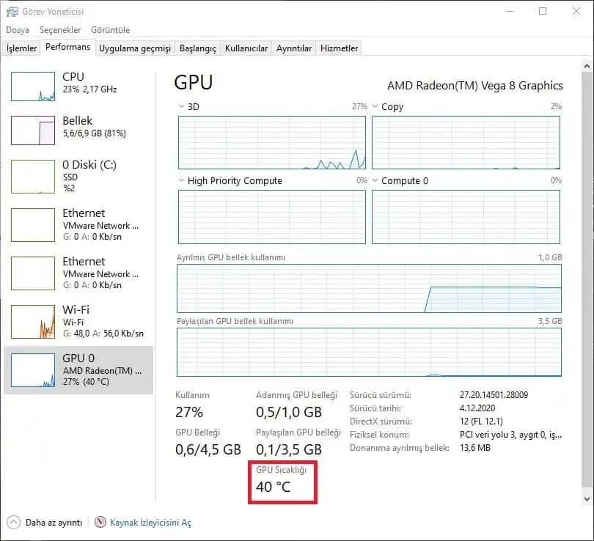Open the Seçenekler menu
Viewport: 594px width, 541px height.
pos(60,30)
